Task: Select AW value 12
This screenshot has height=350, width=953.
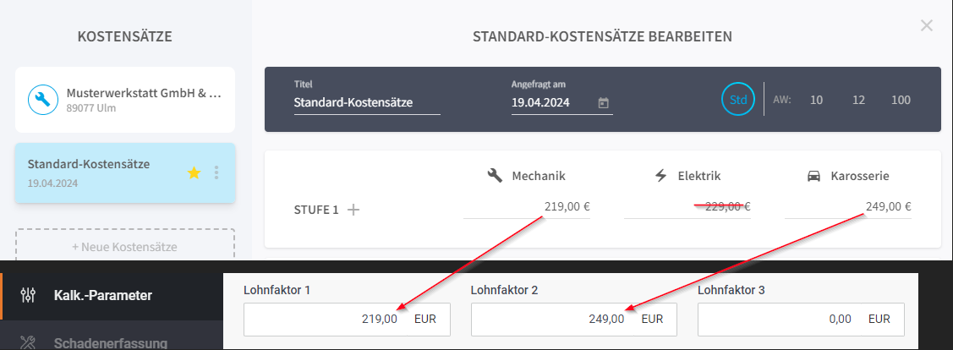Action: [858, 100]
